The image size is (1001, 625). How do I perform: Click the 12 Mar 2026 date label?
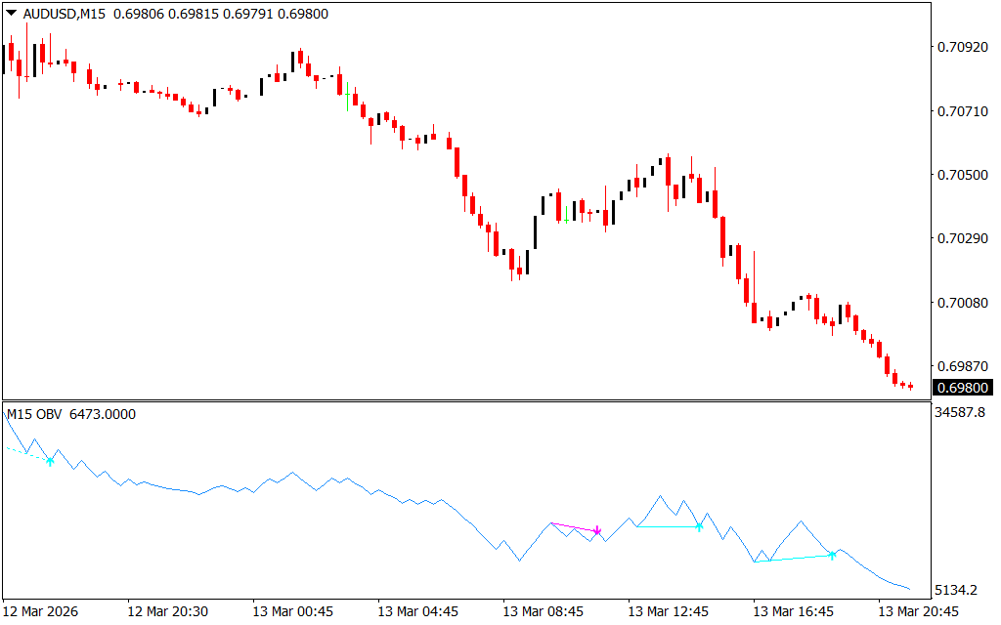(41, 611)
